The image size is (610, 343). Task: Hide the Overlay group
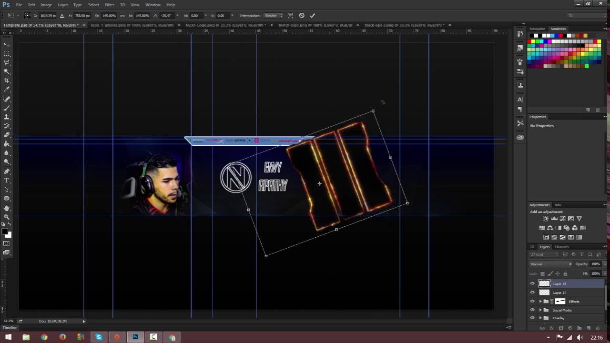[532, 318]
